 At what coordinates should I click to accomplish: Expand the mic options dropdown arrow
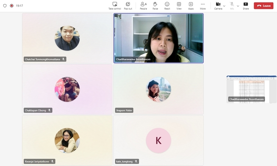[238, 6]
